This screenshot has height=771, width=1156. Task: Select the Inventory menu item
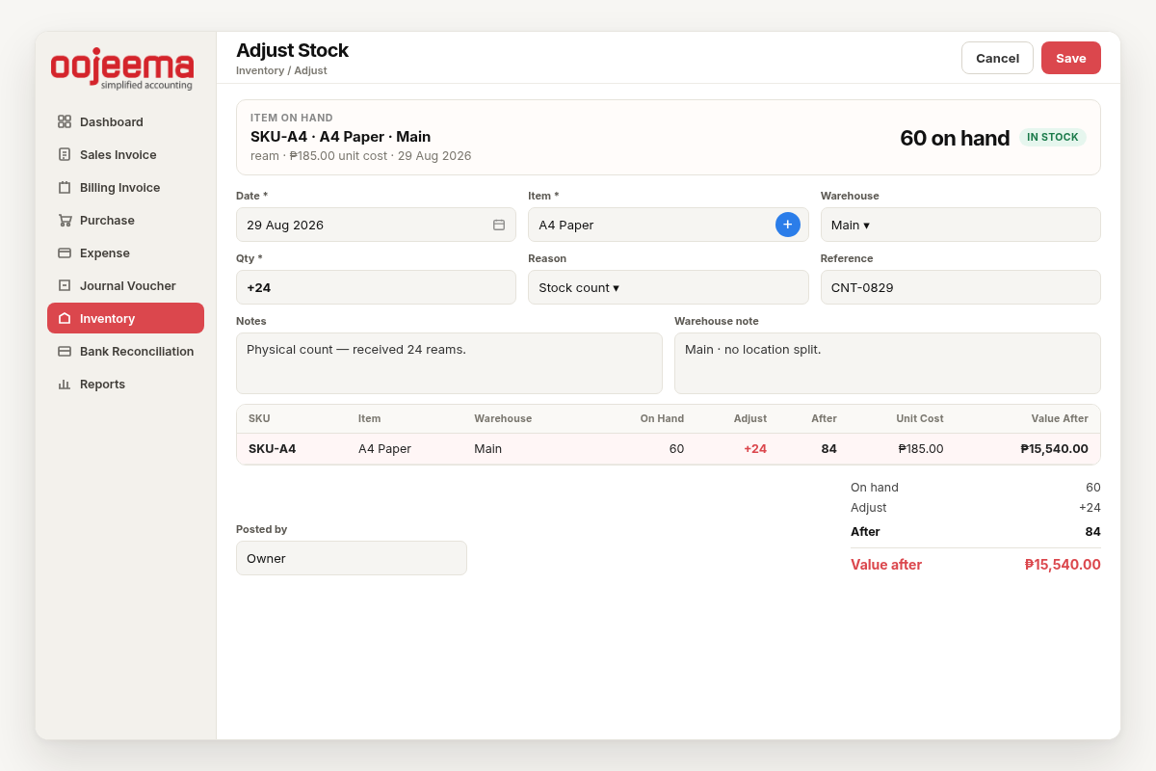coord(125,318)
